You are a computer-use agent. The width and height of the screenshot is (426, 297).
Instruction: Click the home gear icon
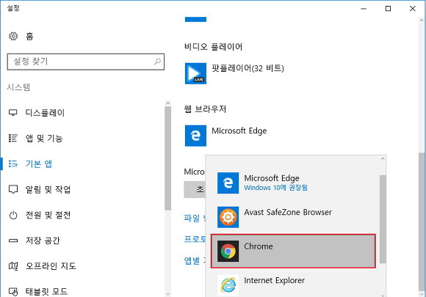13,36
